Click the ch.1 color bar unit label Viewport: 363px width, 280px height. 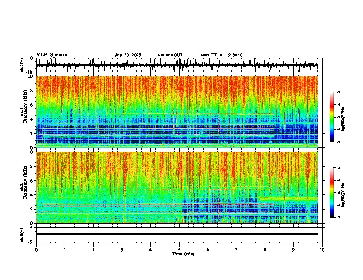[x=343, y=119]
